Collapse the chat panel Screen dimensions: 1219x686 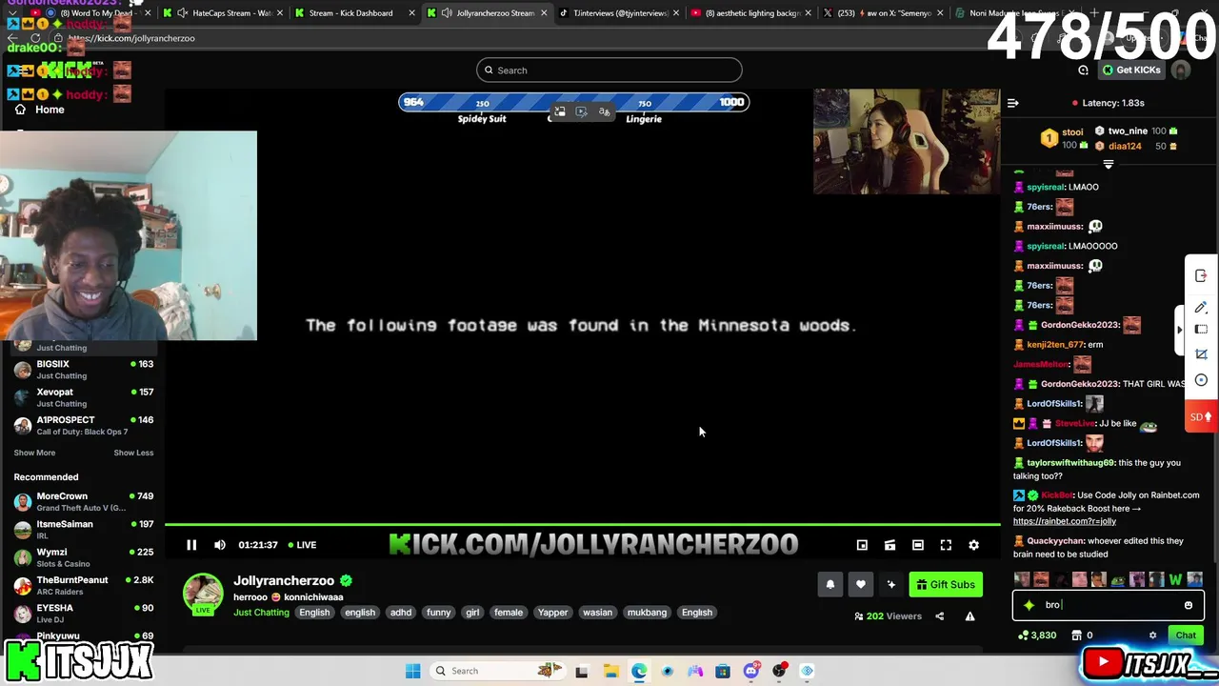(1013, 103)
